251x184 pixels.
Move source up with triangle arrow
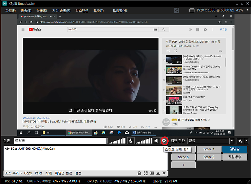pyautogui.click(x=158, y=173)
